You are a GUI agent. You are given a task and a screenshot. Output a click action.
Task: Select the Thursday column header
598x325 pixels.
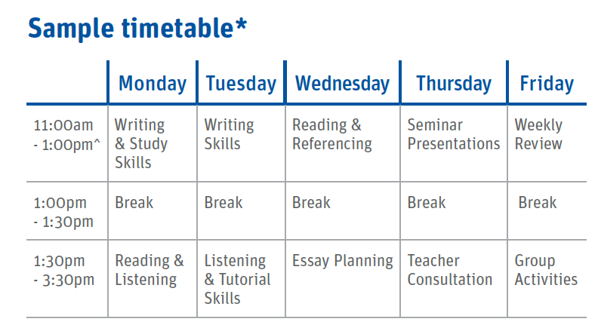454,84
